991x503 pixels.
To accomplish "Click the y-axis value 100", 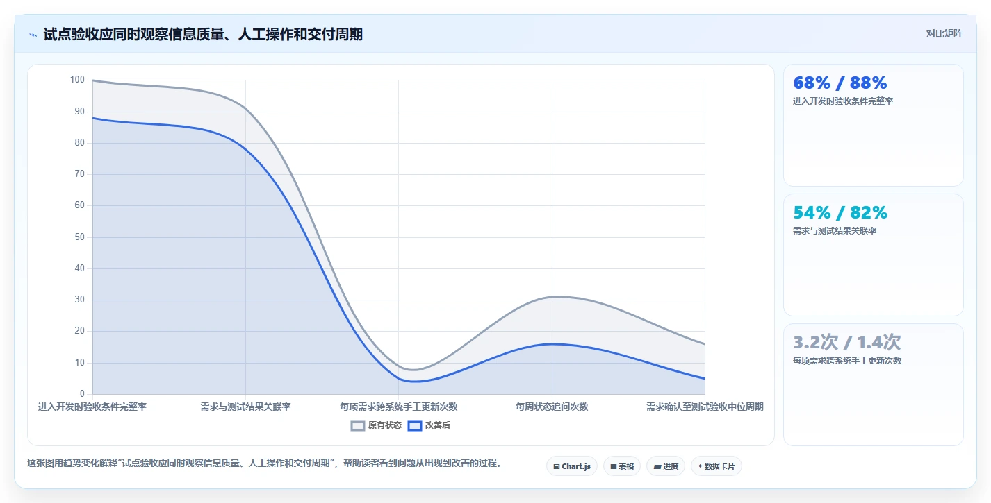I will click(x=77, y=80).
